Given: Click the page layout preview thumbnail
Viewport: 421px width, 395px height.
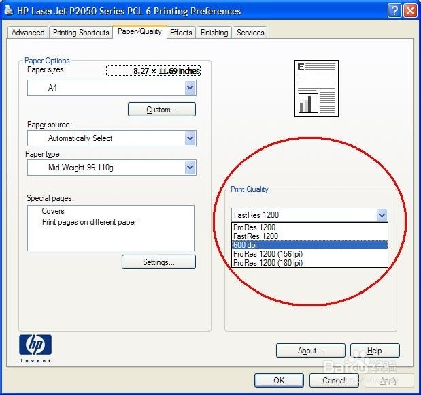Looking at the screenshot, I should click(x=316, y=89).
